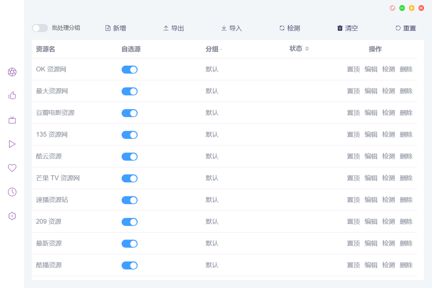432x288 pixels.
Task: Disable the 最大资源网 source switch
Action: (x=130, y=91)
